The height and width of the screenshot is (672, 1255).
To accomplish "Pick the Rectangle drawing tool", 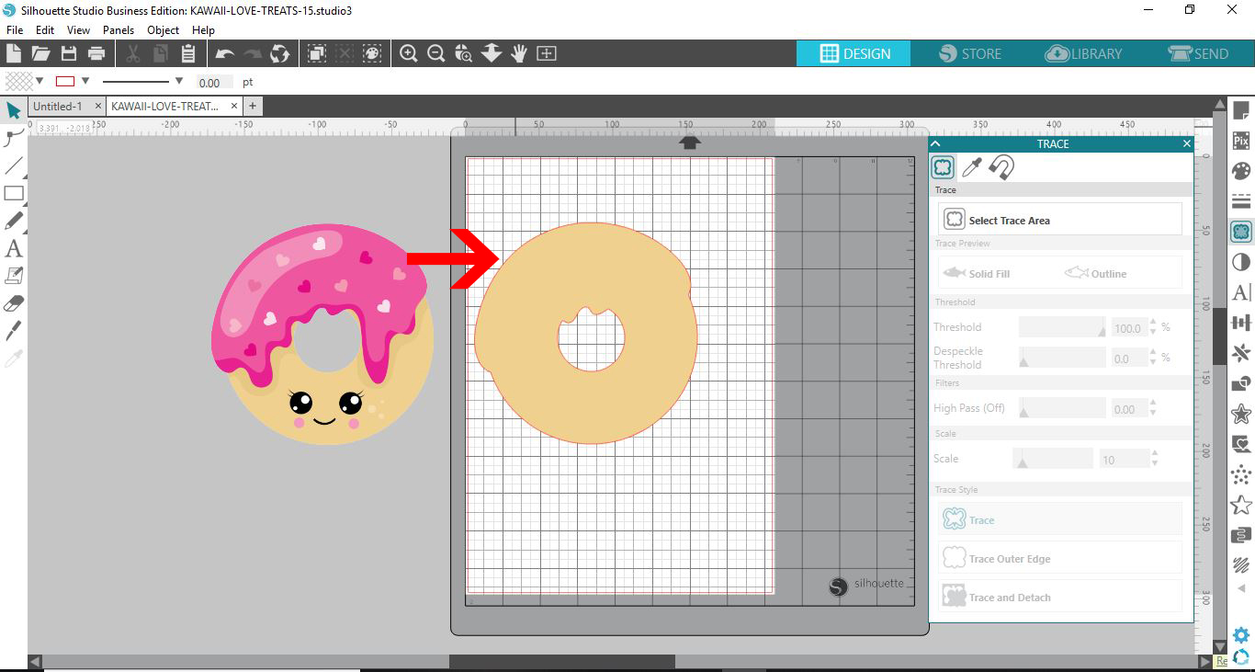I will 14,193.
